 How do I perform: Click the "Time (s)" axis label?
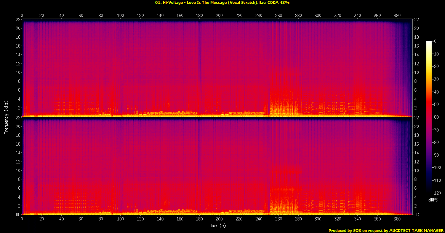tap(217, 226)
